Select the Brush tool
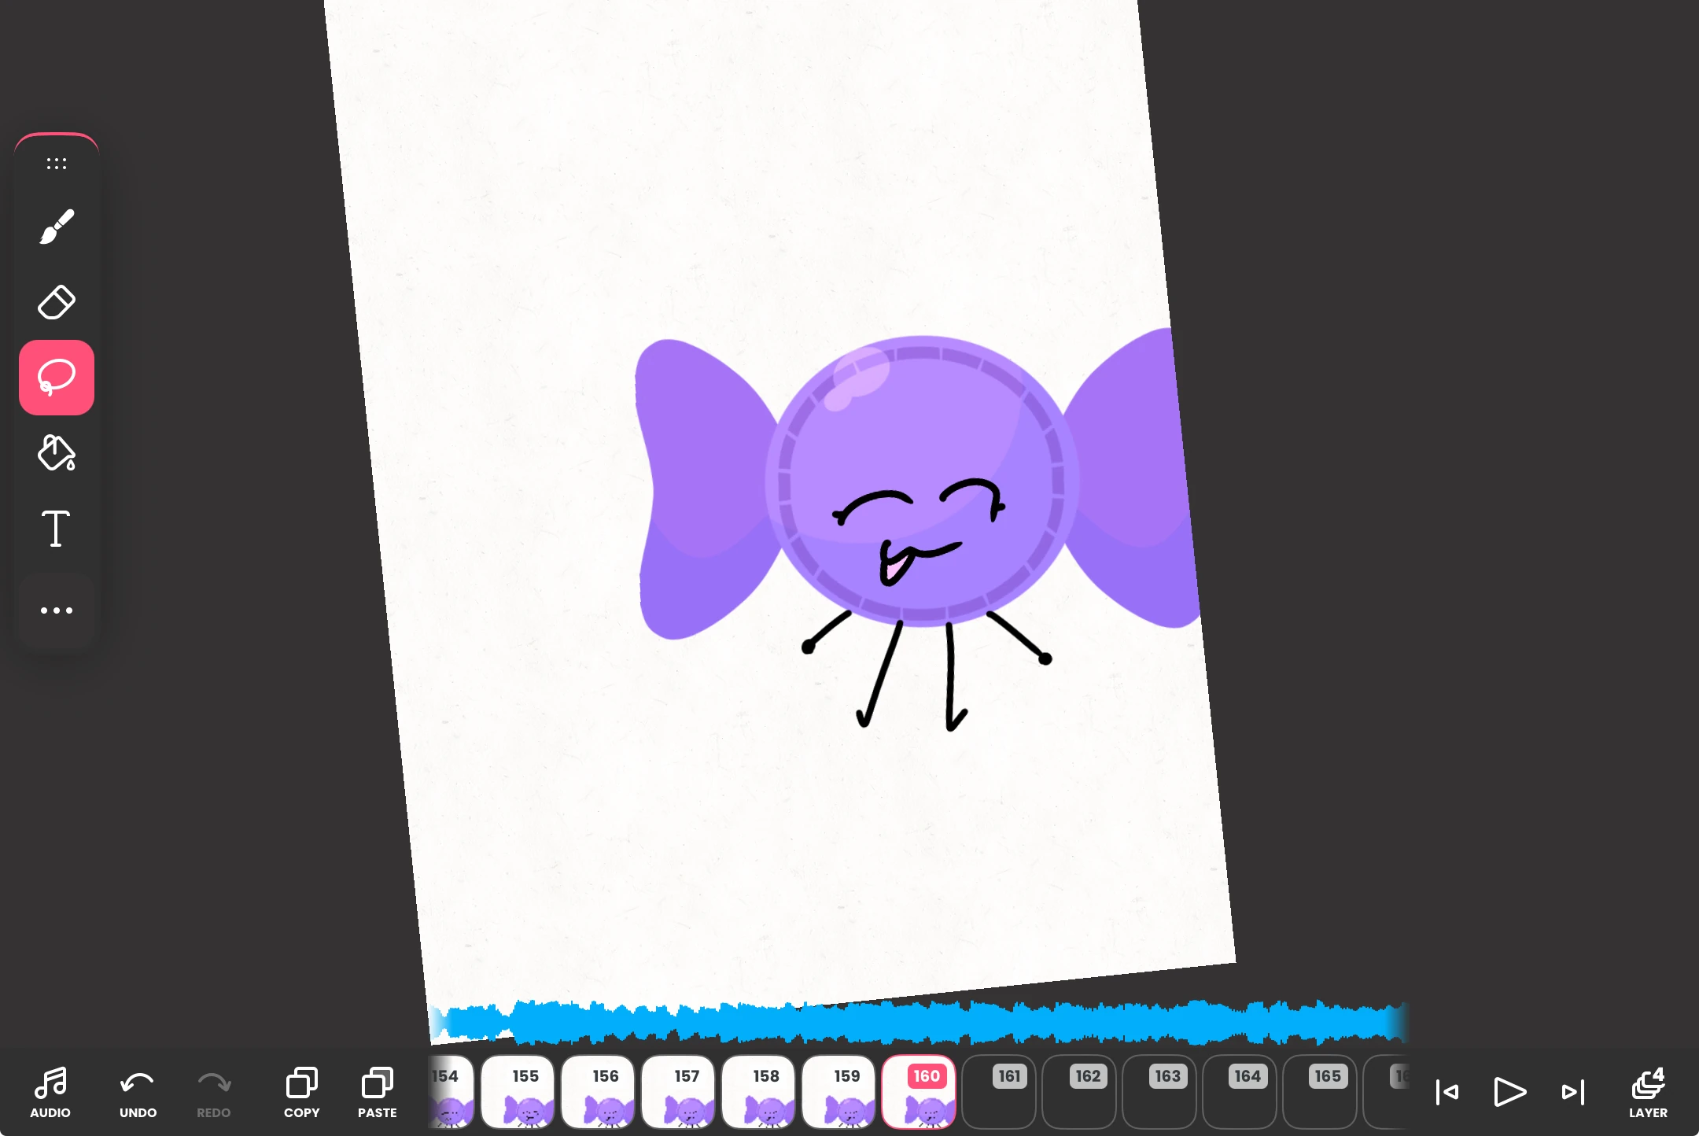 point(57,227)
